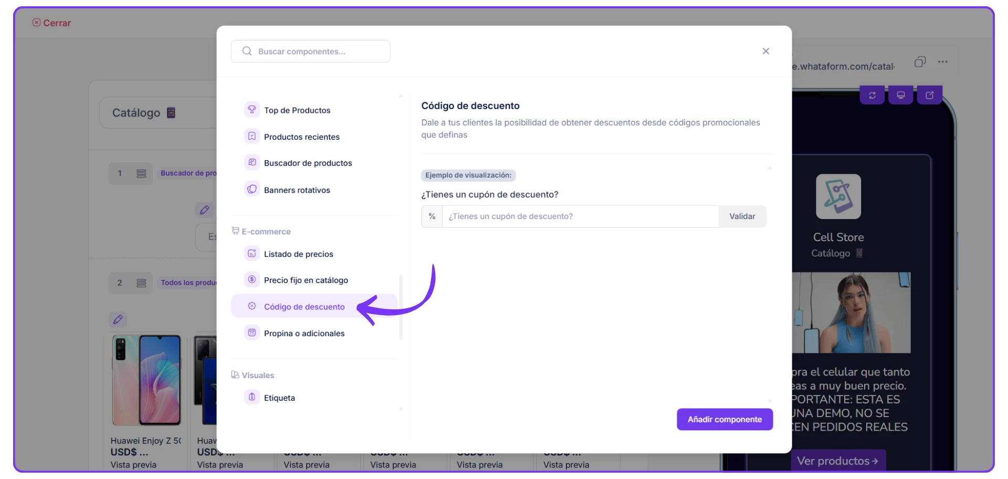The height and width of the screenshot is (479, 1008).
Task: Click the Banners rotativos icon
Action: tap(252, 190)
